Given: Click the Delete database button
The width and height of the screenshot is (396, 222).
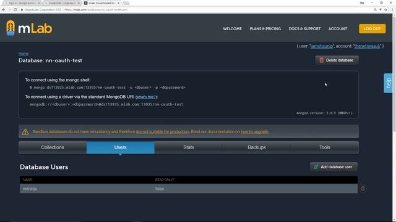Looking at the screenshot, I should 337,60.
